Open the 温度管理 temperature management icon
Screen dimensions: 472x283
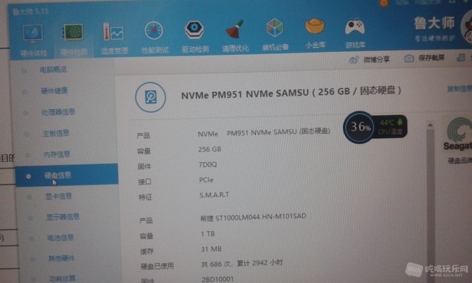tap(113, 32)
